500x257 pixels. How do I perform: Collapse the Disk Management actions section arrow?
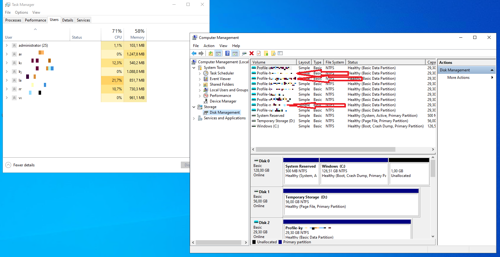492,70
